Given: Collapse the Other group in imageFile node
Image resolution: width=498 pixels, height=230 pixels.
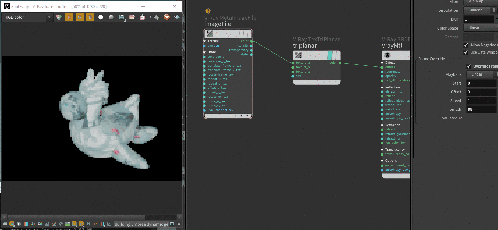Looking at the screenshot, I should [205, 52].
